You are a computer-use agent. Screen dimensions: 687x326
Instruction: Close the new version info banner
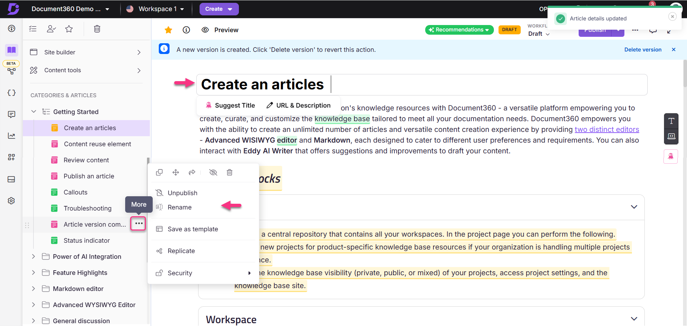pos(674,50)
